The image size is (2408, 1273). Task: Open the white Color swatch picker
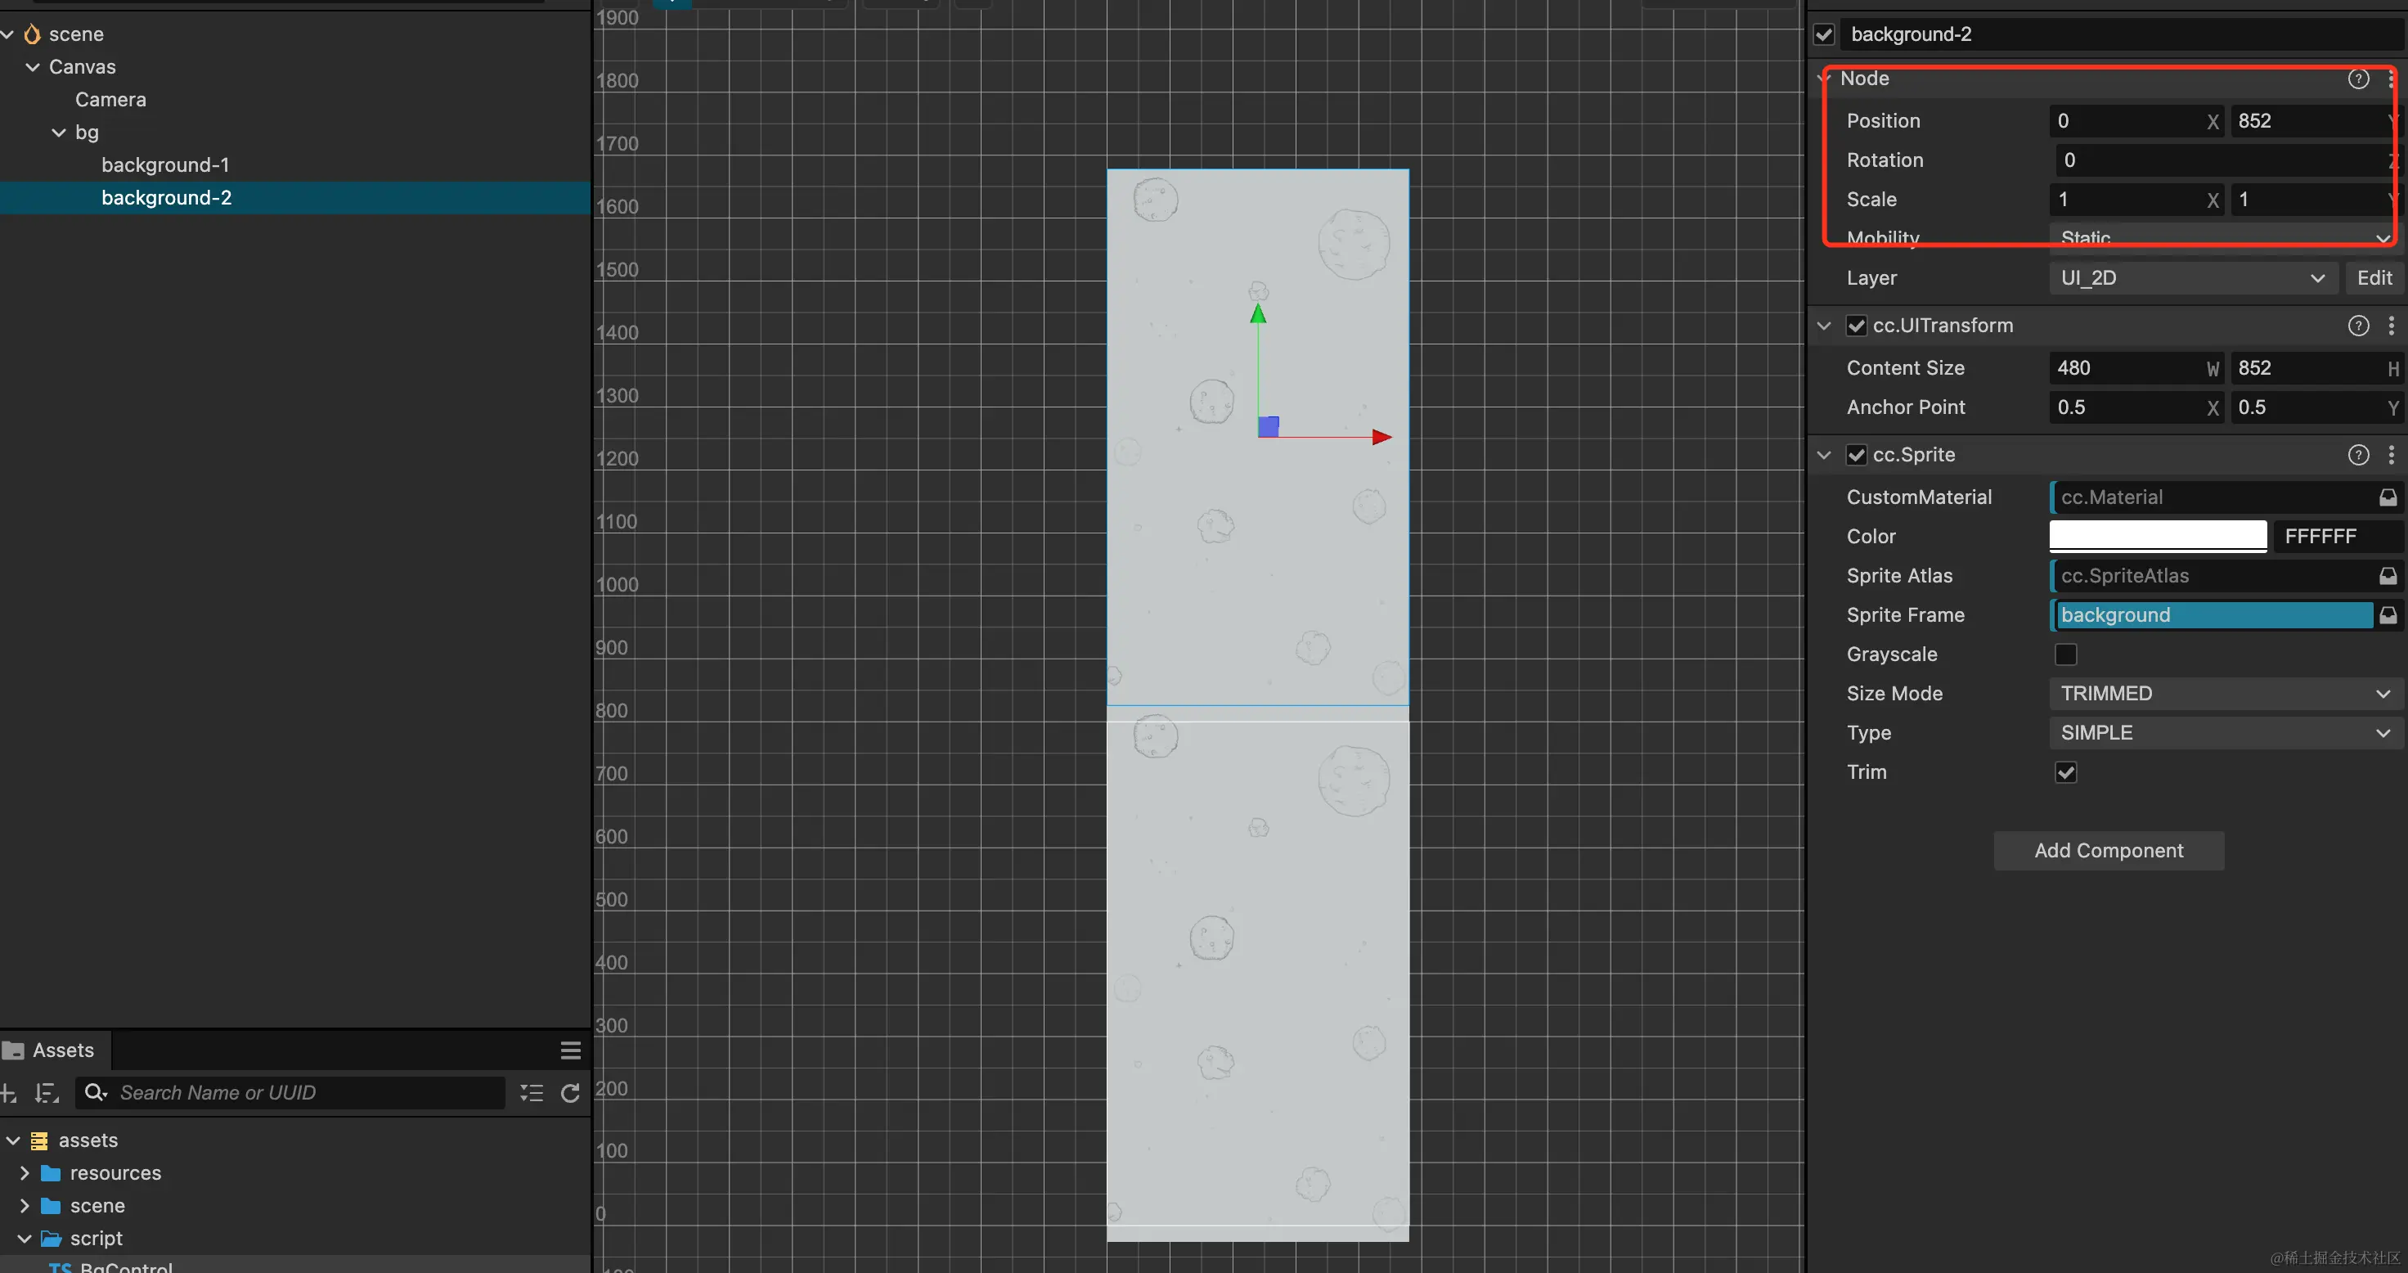tap(2158, 537)
